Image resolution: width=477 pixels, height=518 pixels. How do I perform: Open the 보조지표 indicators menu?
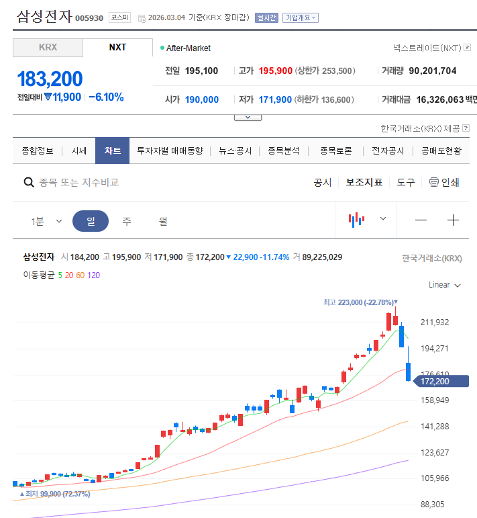pos(364,182)
